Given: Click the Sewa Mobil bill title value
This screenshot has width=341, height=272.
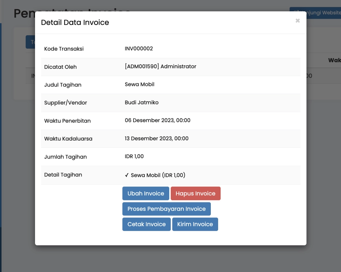Looking at the screenshot, I should point(139,85).
